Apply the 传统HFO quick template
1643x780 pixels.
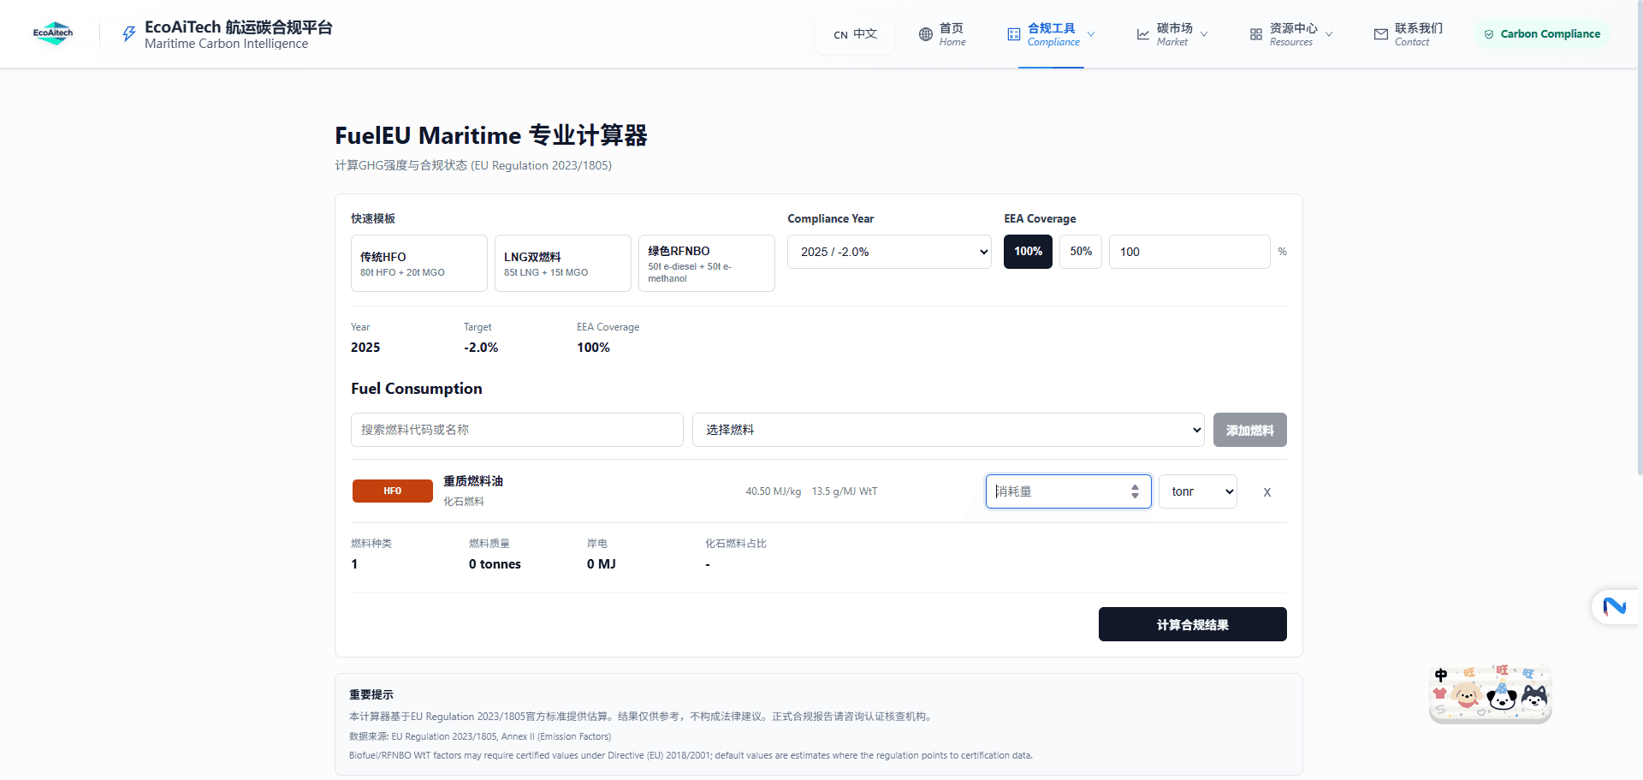419,264
